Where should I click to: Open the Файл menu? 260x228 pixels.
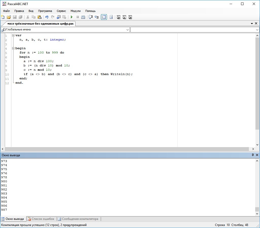point(7,11)
